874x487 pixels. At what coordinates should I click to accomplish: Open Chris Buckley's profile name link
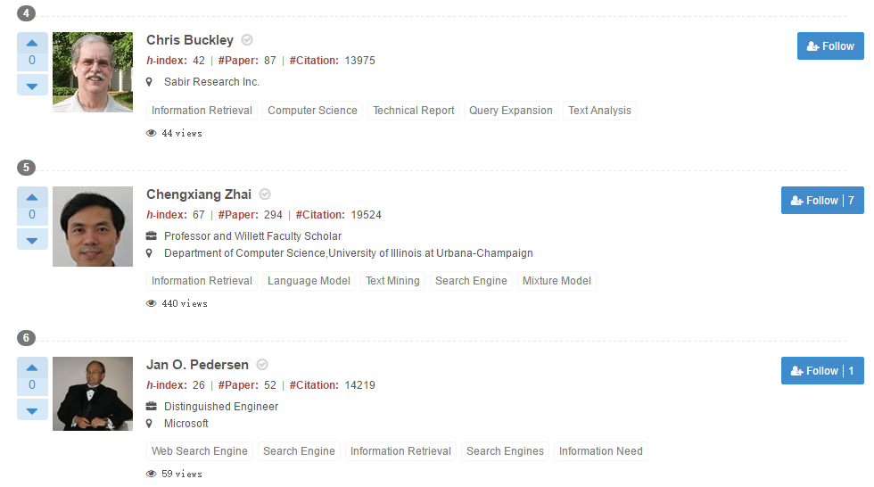(x=190, y=40)
